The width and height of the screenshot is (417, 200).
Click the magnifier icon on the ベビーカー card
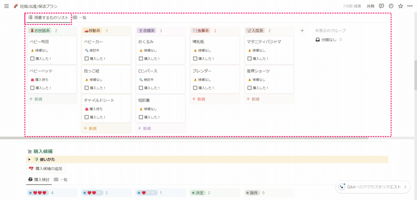pos(87,51)
